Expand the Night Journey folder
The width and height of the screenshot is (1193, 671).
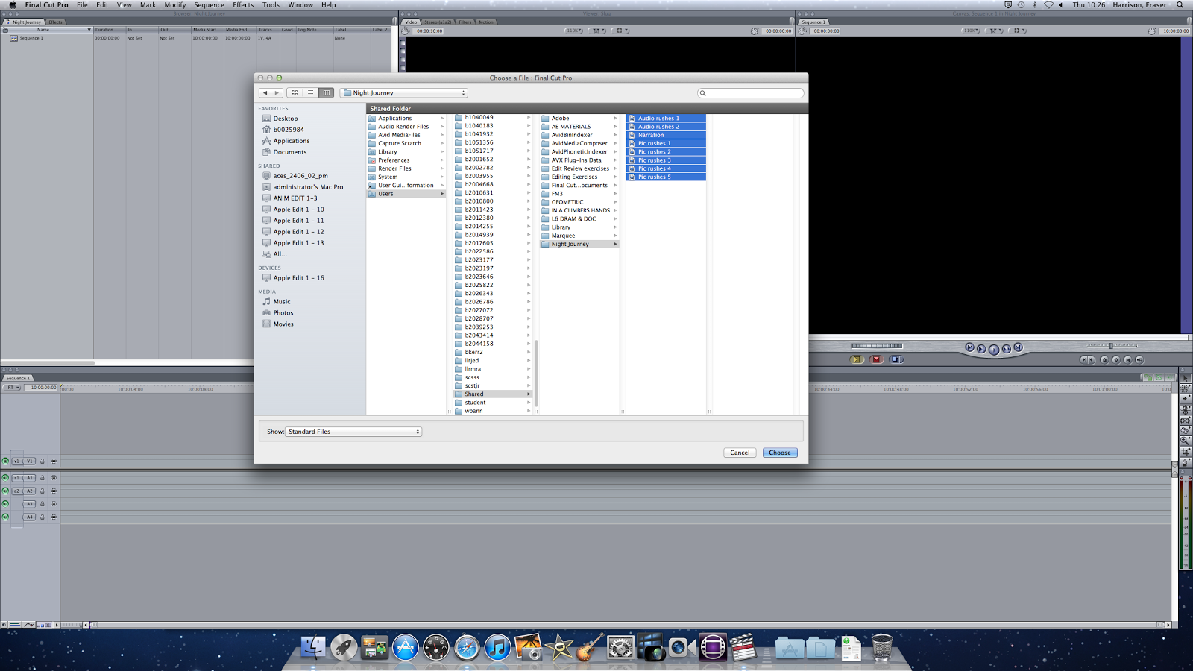pyautogui.click(x=615, y=244)
